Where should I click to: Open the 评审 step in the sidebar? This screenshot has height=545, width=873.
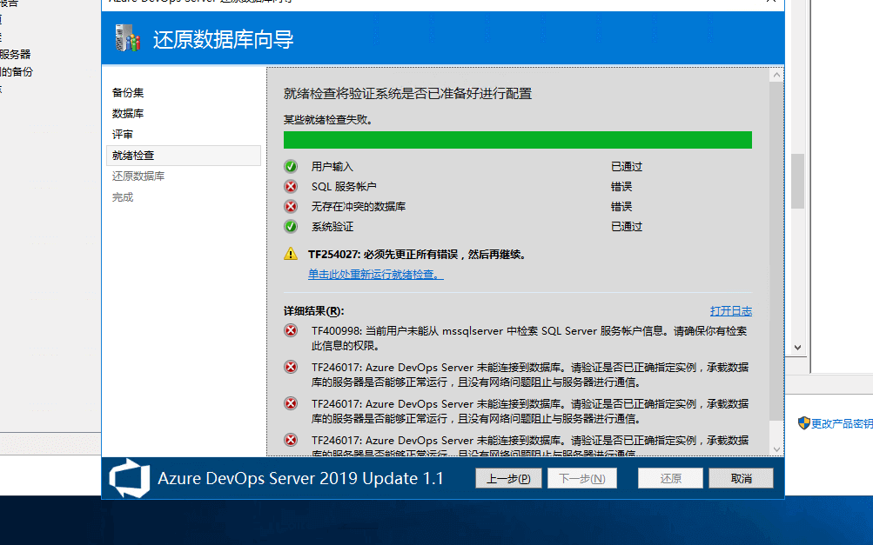point(123,135)
